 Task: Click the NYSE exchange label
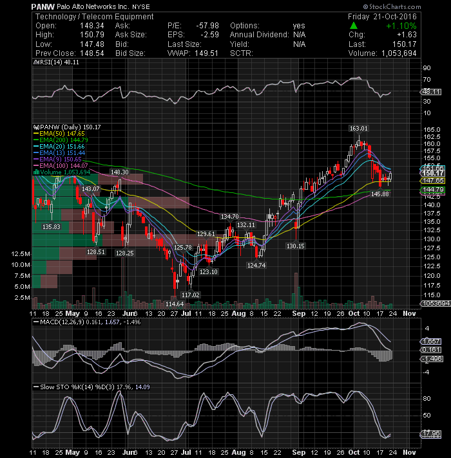coord(141,6)
